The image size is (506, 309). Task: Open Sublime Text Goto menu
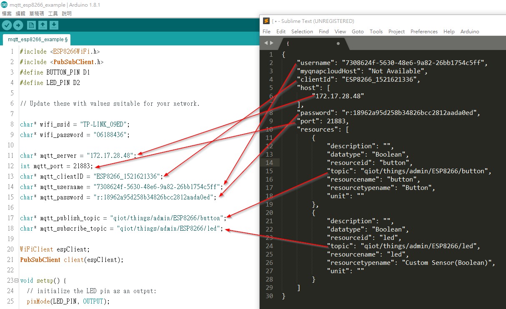click(x=358, y=31)
